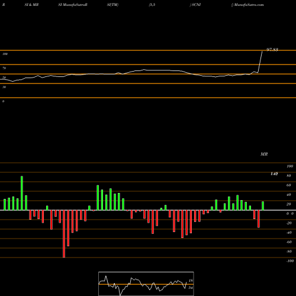
Task: Click the value 54 in the preview chart
Action: (x=191, y=288)
